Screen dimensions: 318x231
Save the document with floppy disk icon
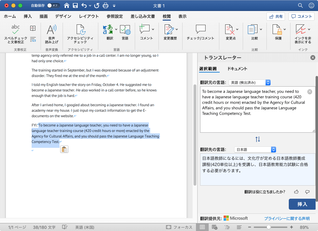[75, 5]
